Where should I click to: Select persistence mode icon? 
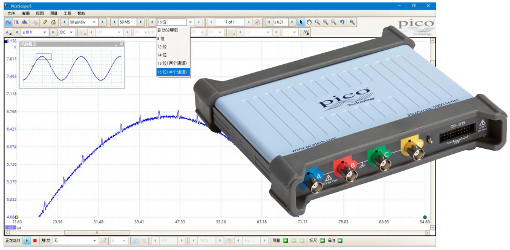pyautogui.click(x=16, y=22)
